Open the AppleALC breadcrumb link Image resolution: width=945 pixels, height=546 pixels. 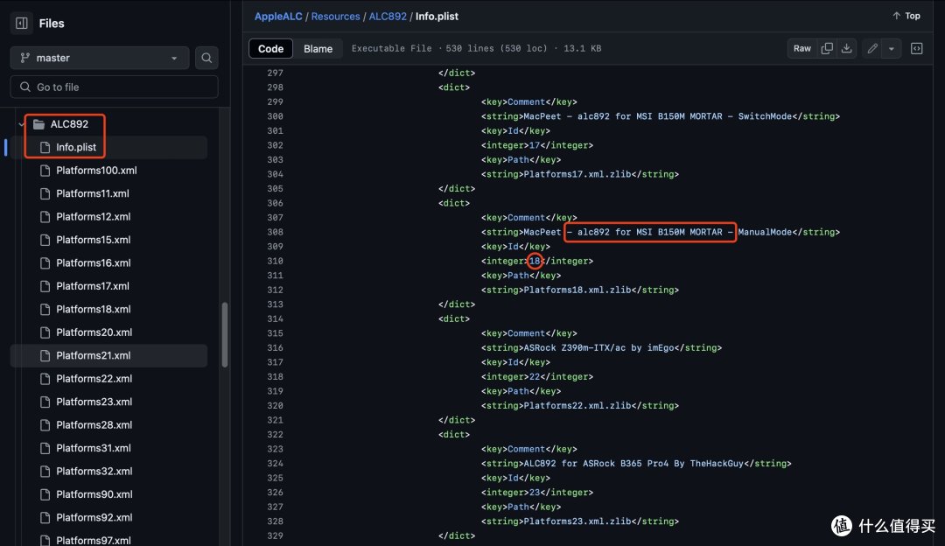[278, 17]
